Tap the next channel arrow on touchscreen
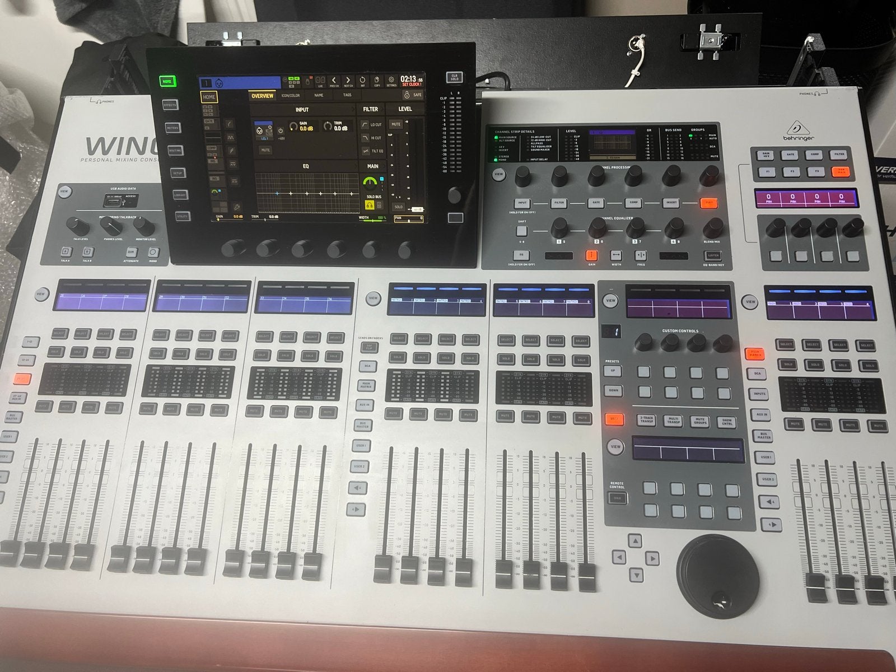Image resolution: width=896 pixels, height=672 pixels. (x=348, y=81)
